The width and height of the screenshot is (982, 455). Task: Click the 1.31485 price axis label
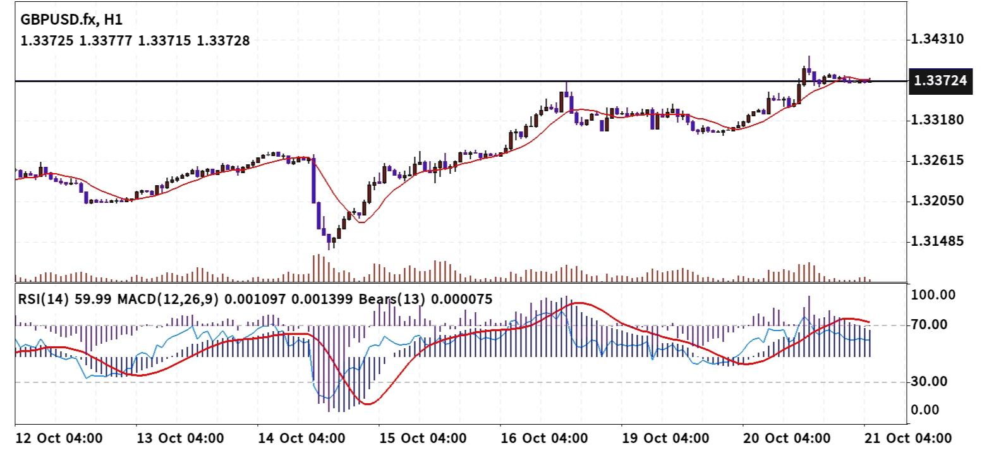tap(937, 241)
